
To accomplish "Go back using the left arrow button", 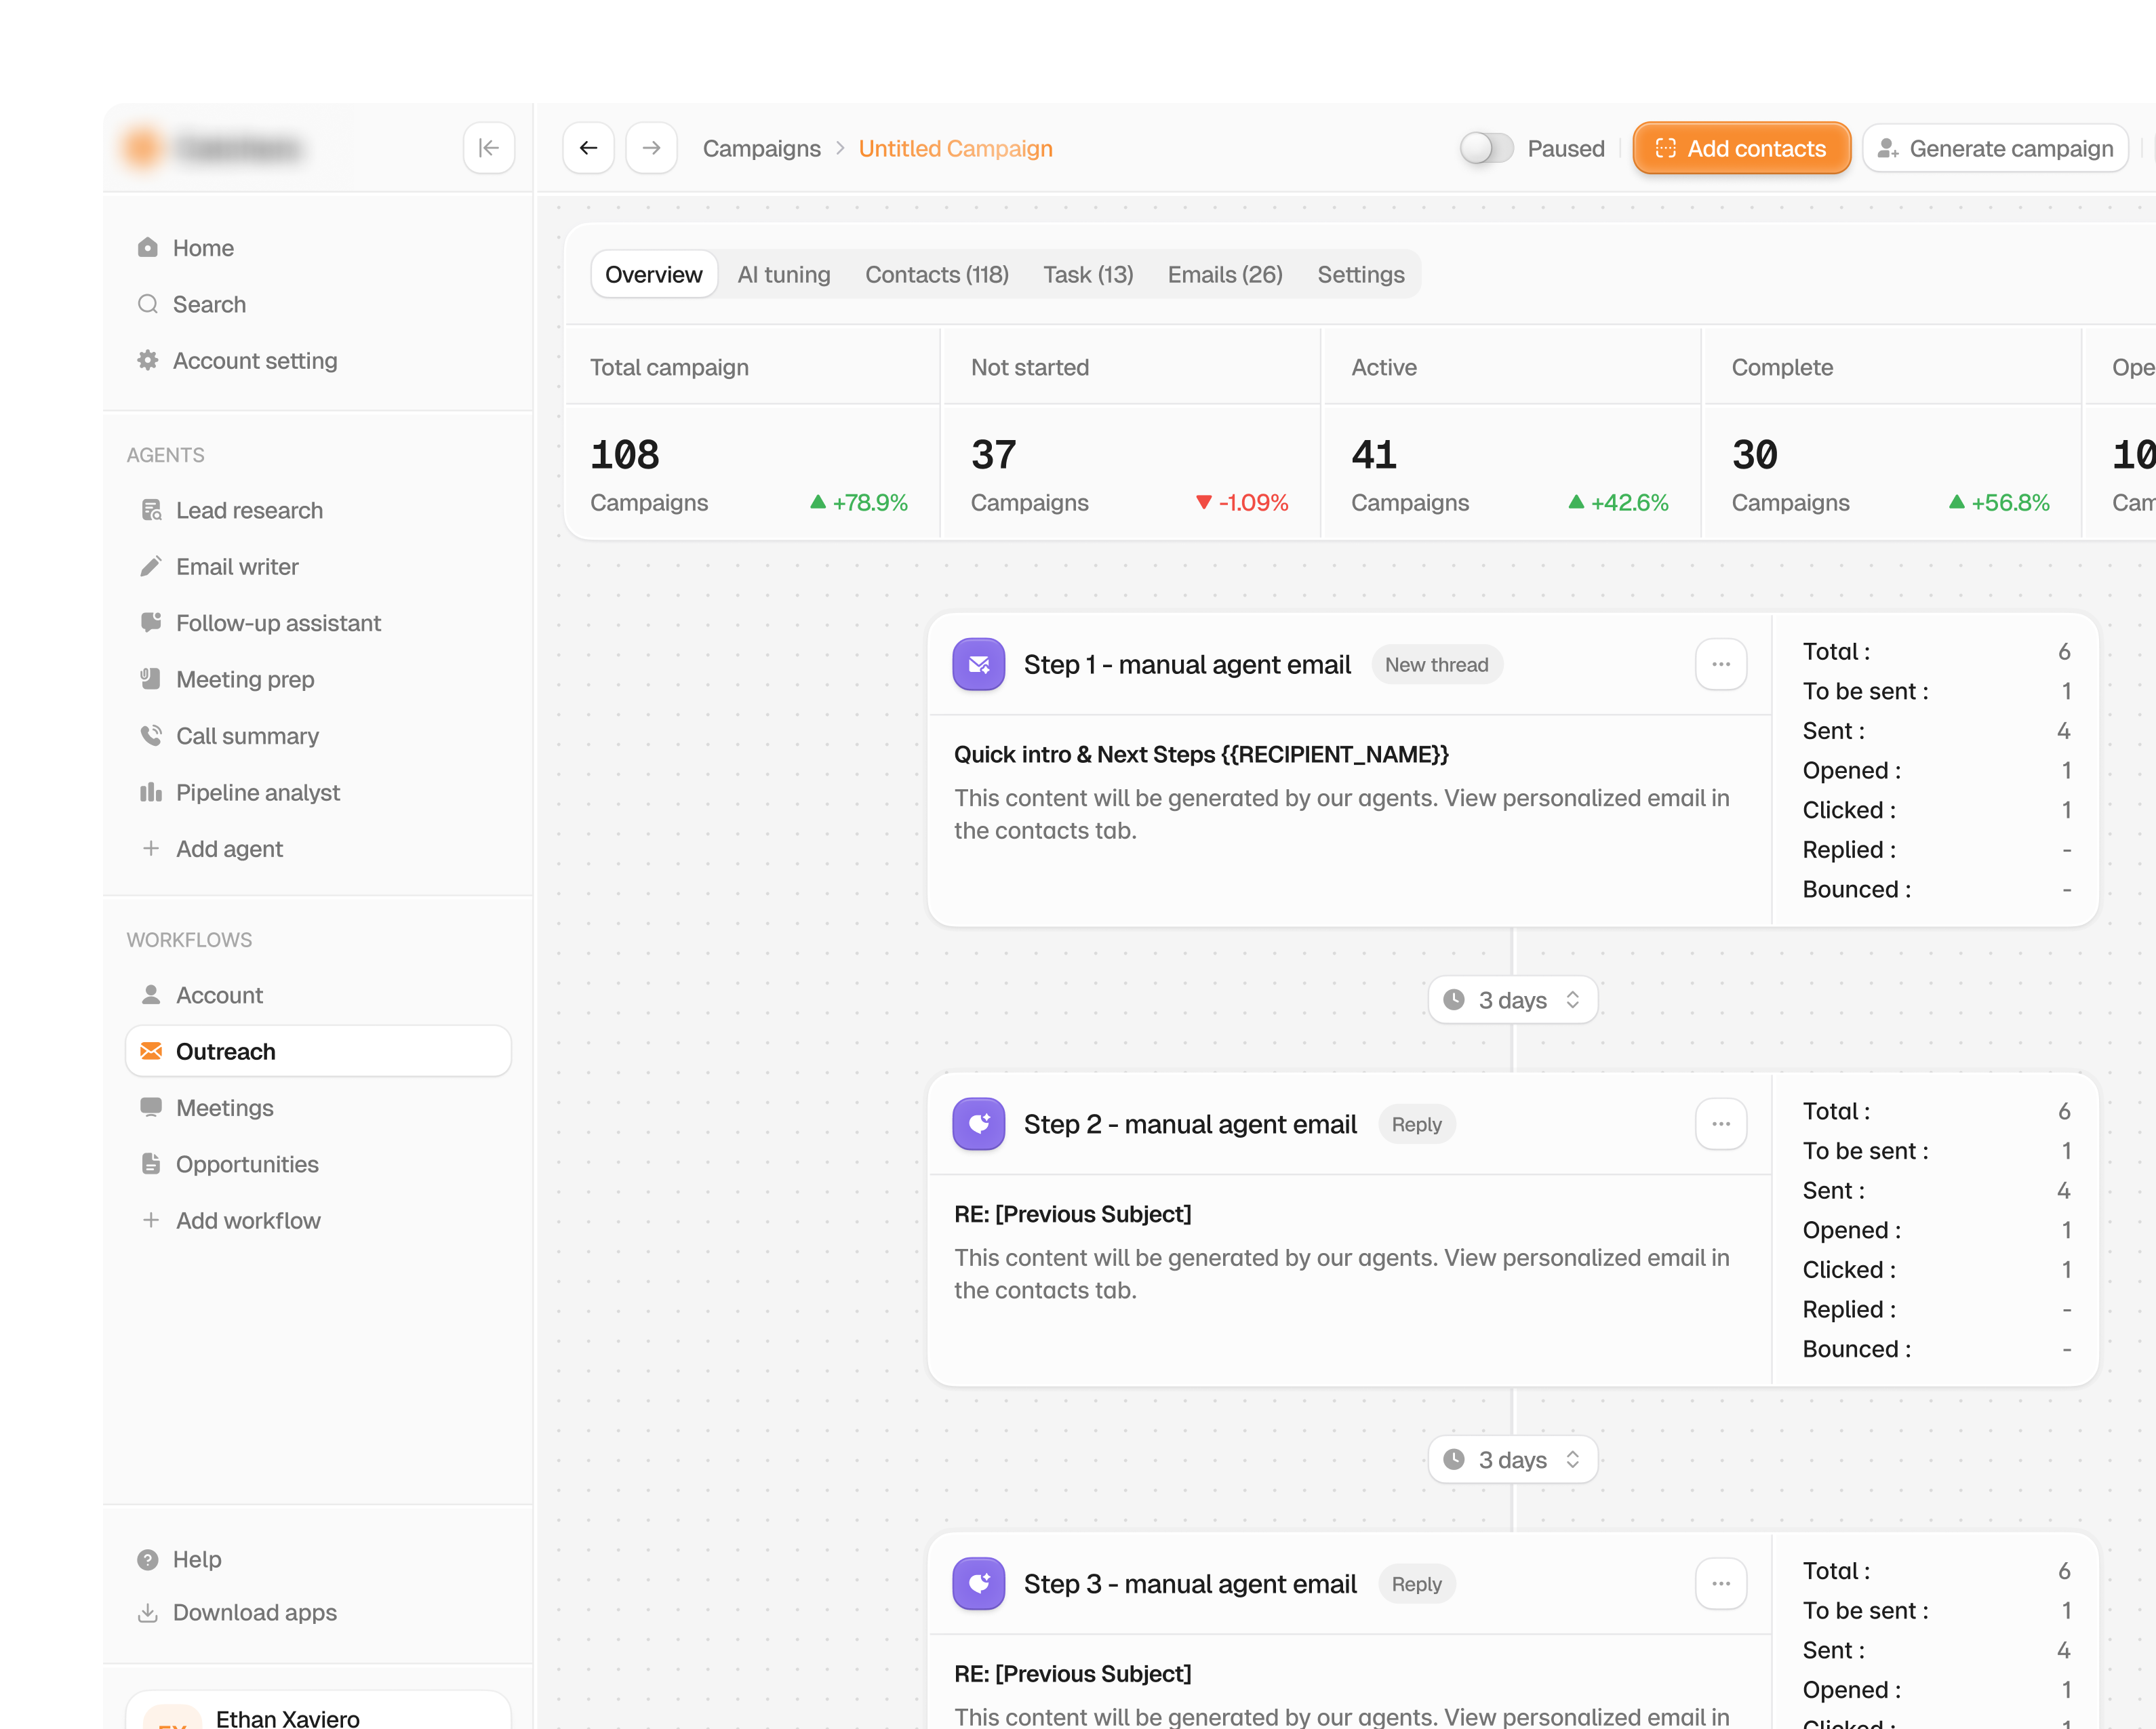I will [588, 148].
